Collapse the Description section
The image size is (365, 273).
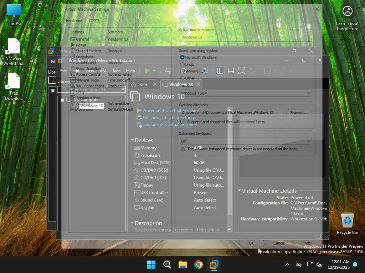132,223
